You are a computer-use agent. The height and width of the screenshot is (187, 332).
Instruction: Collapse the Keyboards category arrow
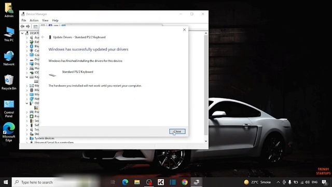pyautogui.click(x=27, y=77)
